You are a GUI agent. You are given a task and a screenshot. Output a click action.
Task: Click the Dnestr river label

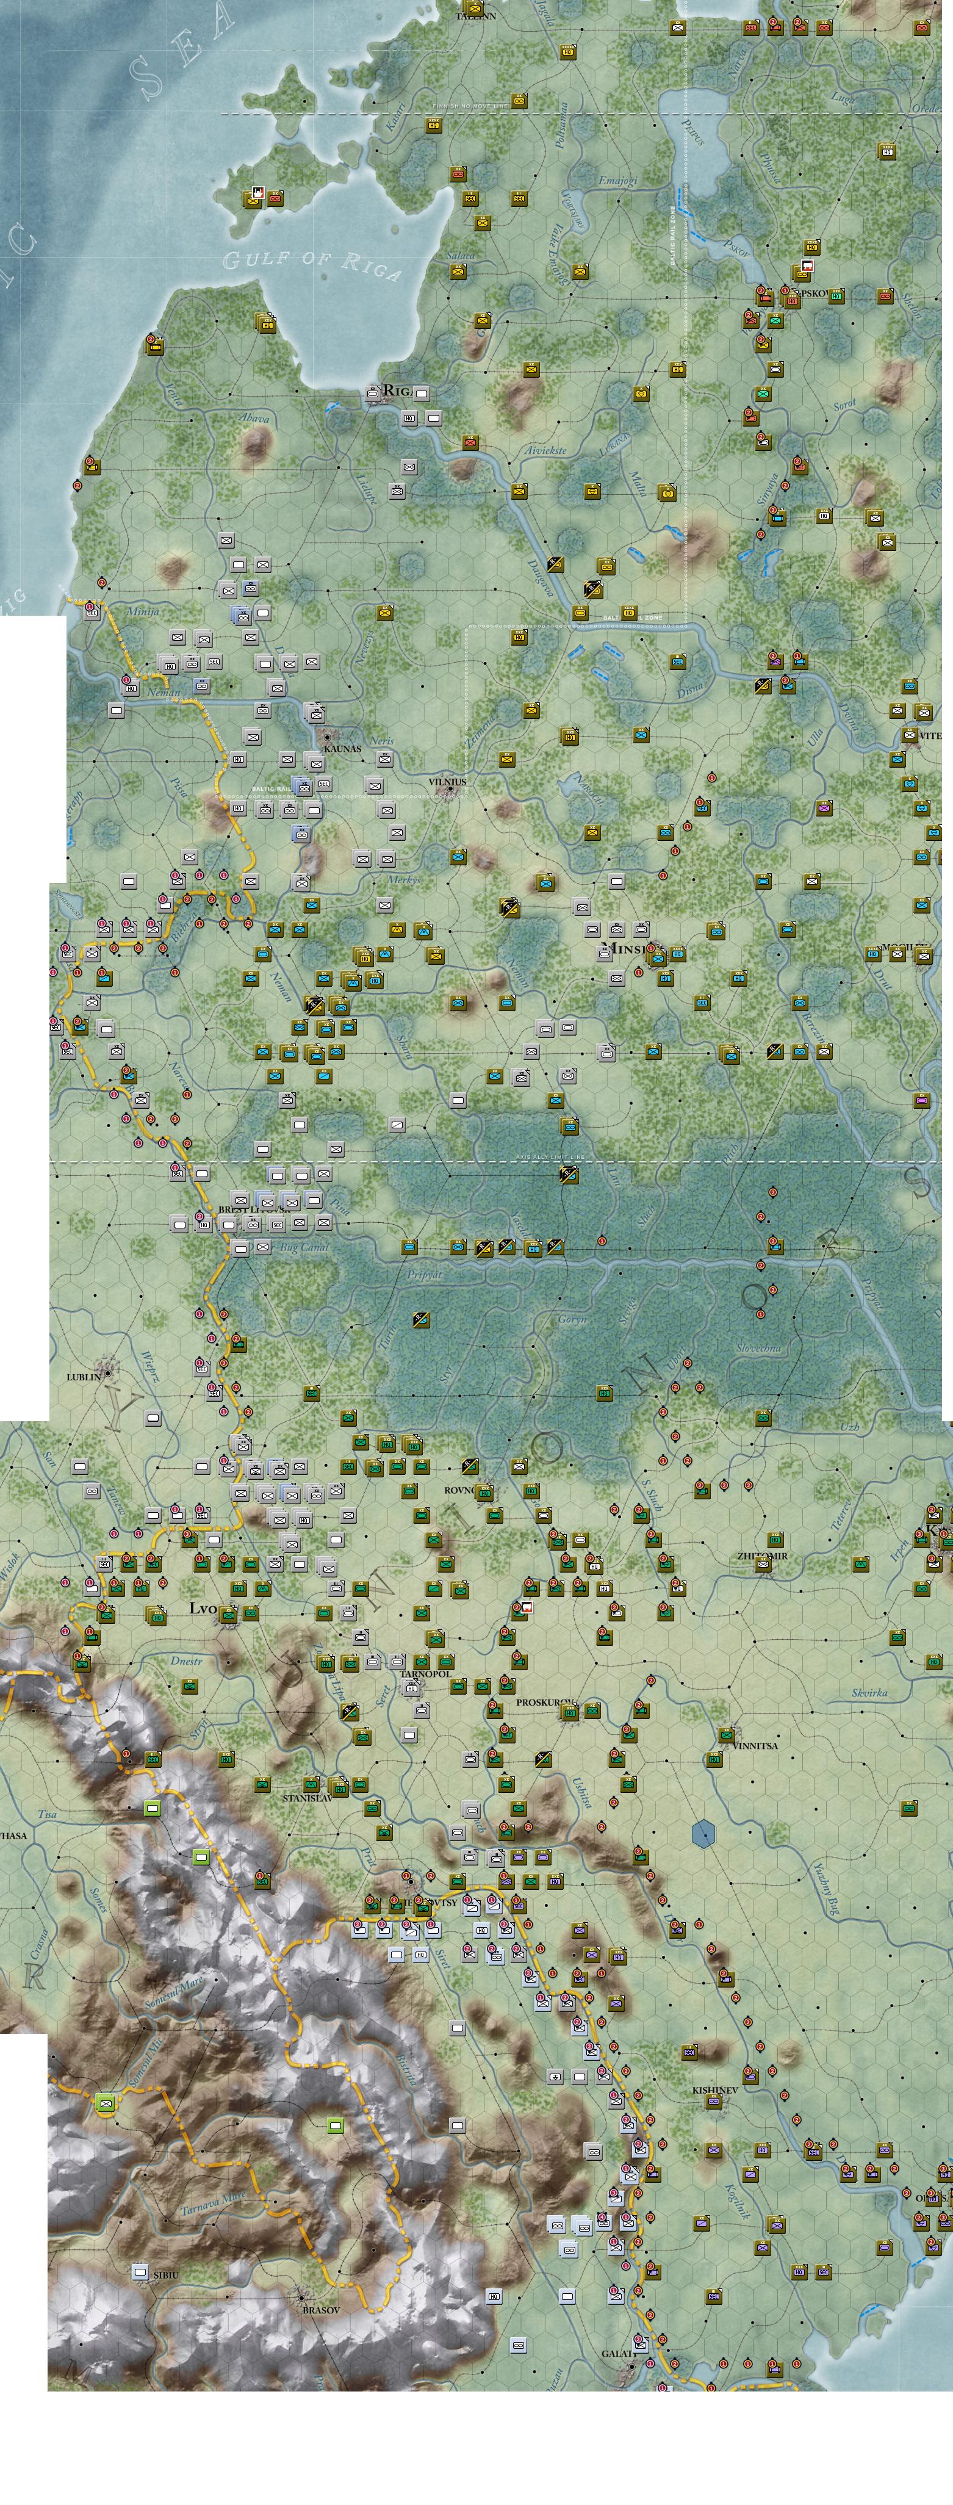(185, 1661)
